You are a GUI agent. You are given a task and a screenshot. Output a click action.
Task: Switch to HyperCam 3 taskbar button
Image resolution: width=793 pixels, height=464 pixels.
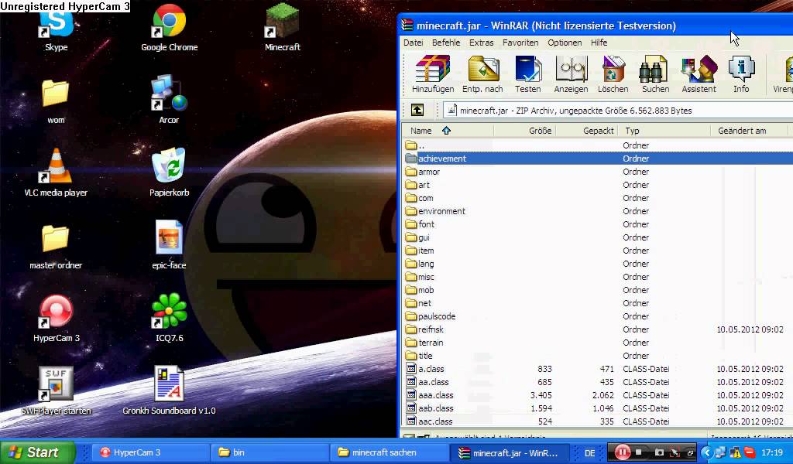click(x=151, y=452)
